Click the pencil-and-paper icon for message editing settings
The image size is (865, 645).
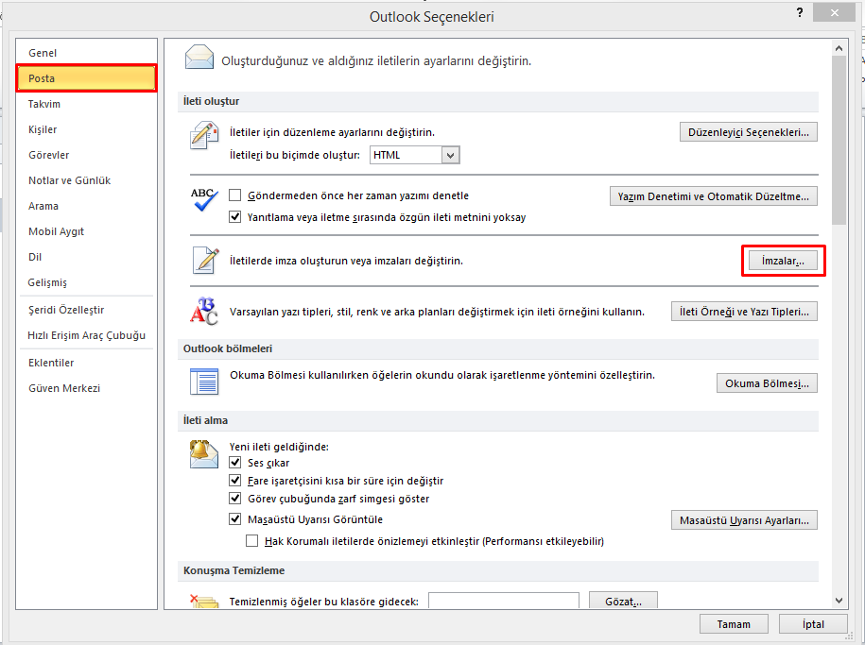pos(203,136)
